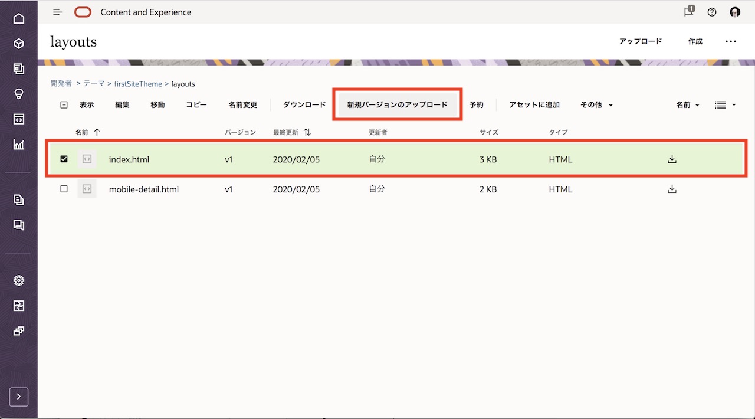
Task: Open the cube assets icon in sidebar
Action: (19, 44)
